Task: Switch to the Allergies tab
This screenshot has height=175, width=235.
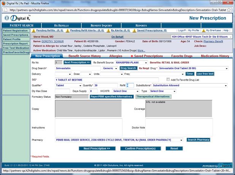Action: click(116, 56)
